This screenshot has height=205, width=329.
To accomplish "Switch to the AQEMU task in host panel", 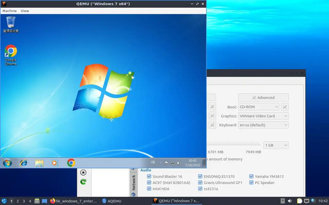I will click(x=112, y=201).
